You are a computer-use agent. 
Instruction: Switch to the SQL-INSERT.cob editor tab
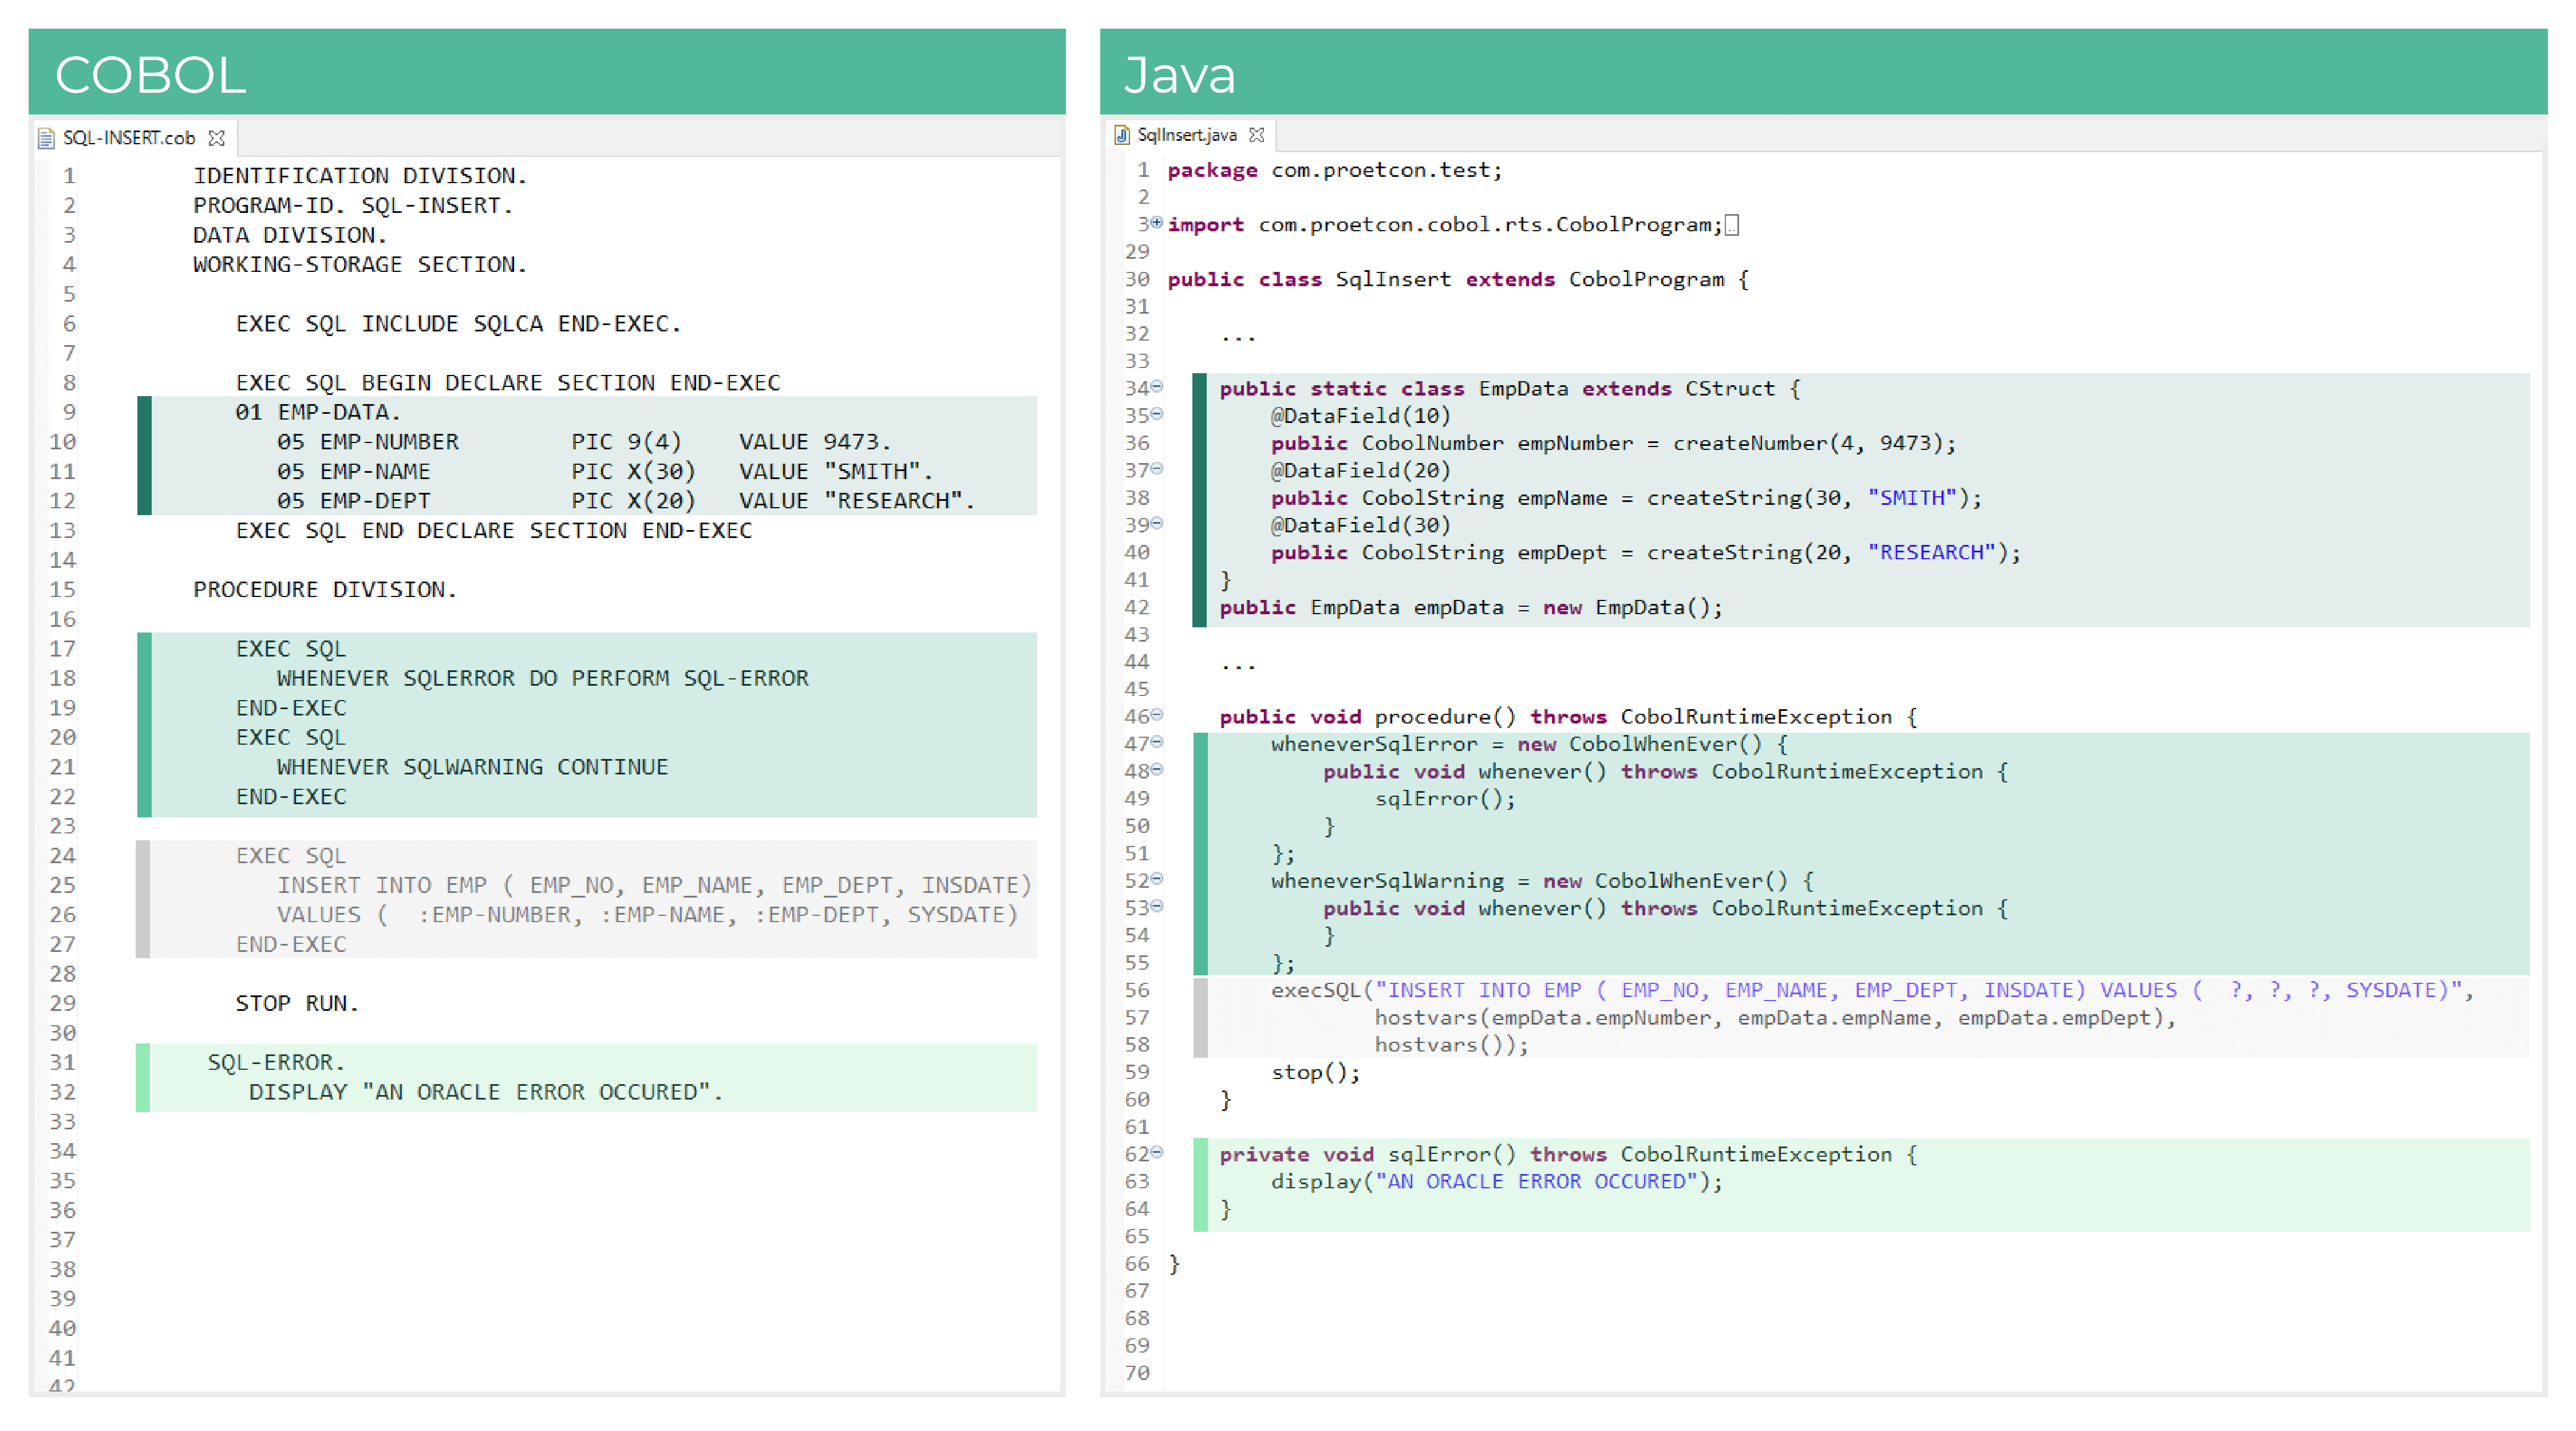128,138
